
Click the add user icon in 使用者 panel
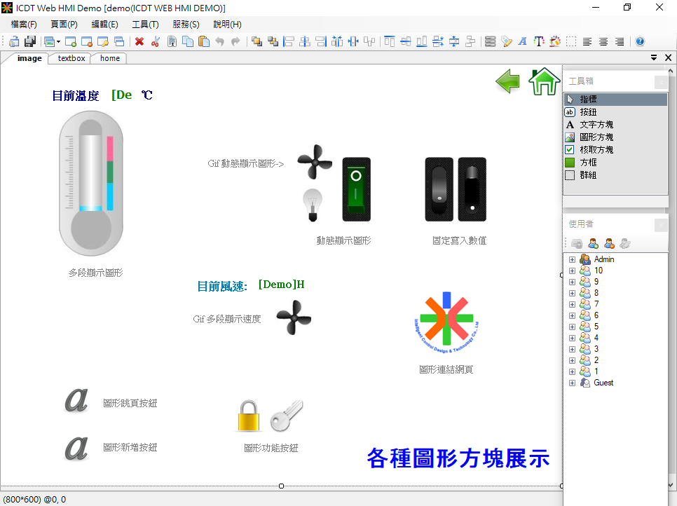(x=593, y=244)
